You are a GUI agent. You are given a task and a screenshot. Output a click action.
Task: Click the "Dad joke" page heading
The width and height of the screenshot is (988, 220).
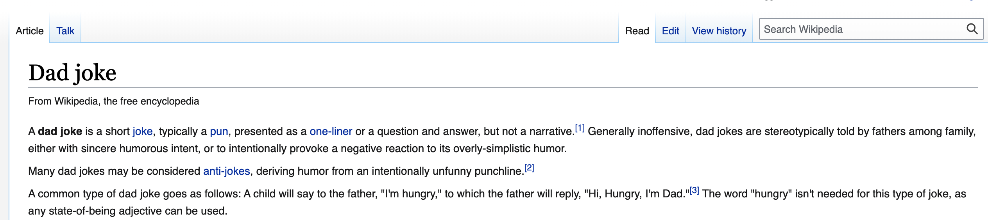72,73
